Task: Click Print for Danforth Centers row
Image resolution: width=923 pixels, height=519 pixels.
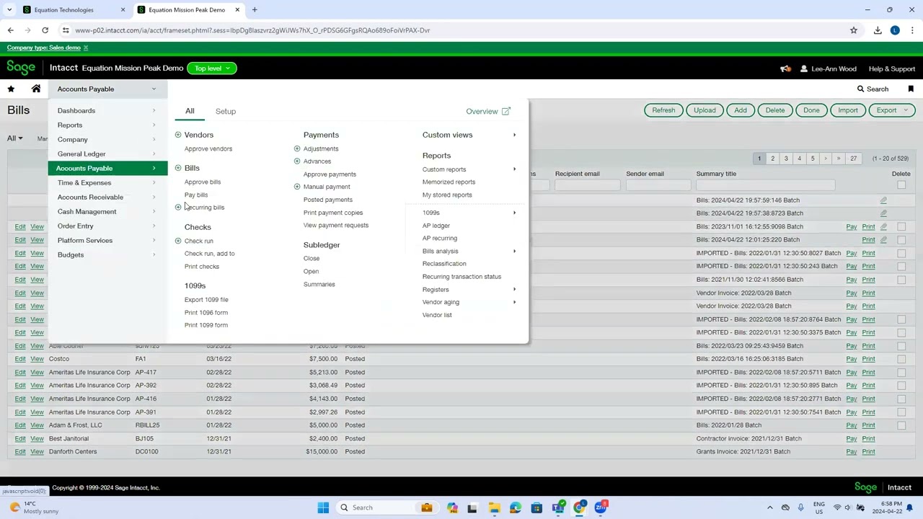Action: coord(868,452)
